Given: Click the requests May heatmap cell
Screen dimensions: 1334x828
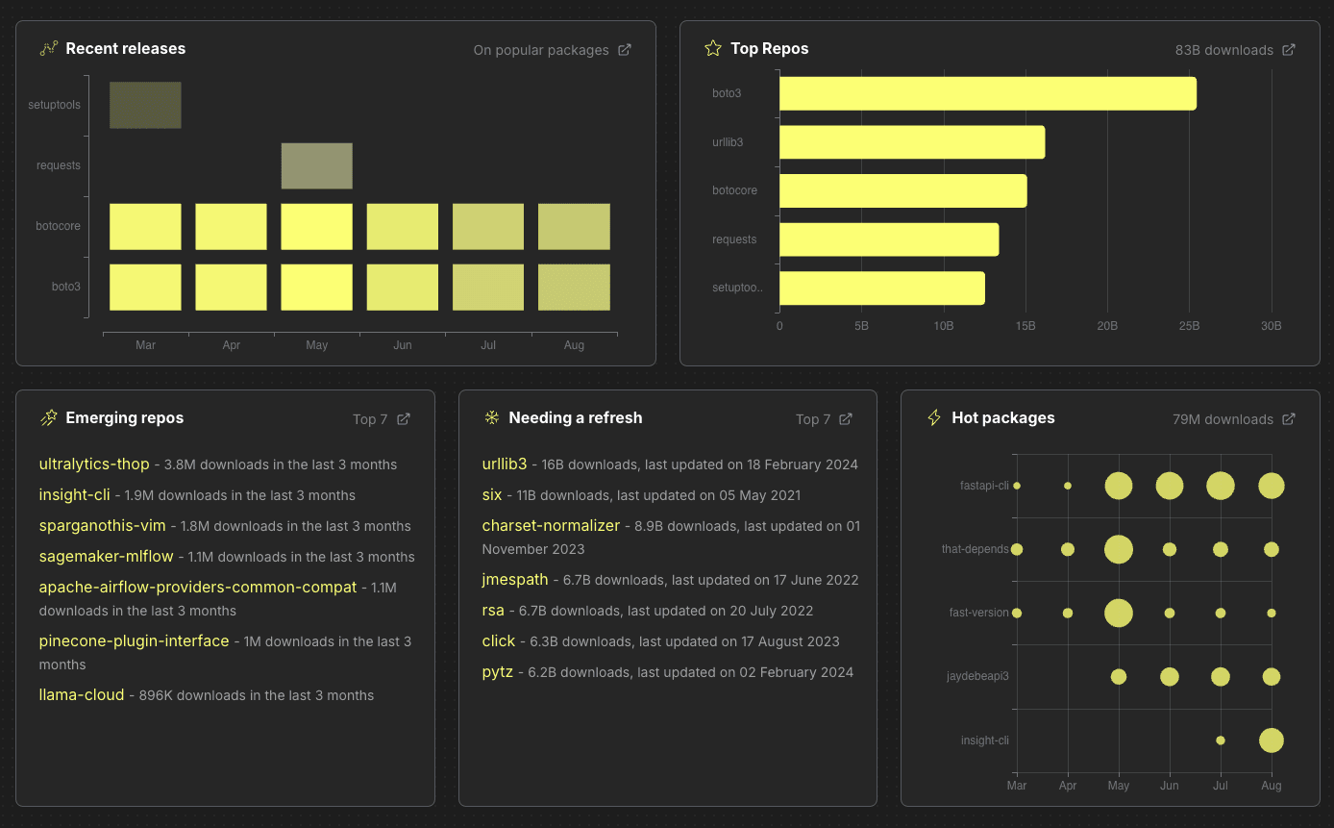Looking at the screenshot, I should click(317, 165).
